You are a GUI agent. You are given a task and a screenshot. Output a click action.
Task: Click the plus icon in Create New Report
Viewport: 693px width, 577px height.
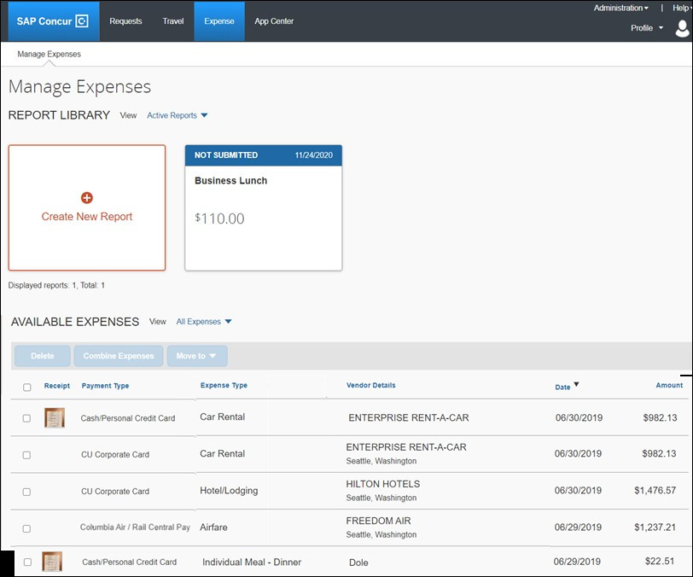point(86,198)
